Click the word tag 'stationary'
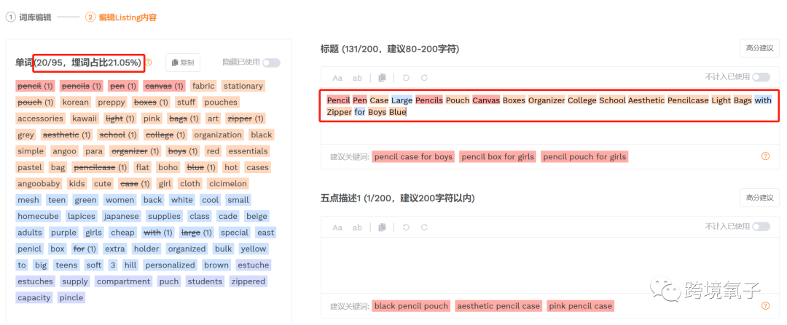The image size is (787, 325). click(243, 86)
